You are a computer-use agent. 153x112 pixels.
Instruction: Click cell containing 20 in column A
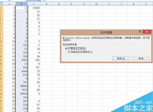pos(9,79)
